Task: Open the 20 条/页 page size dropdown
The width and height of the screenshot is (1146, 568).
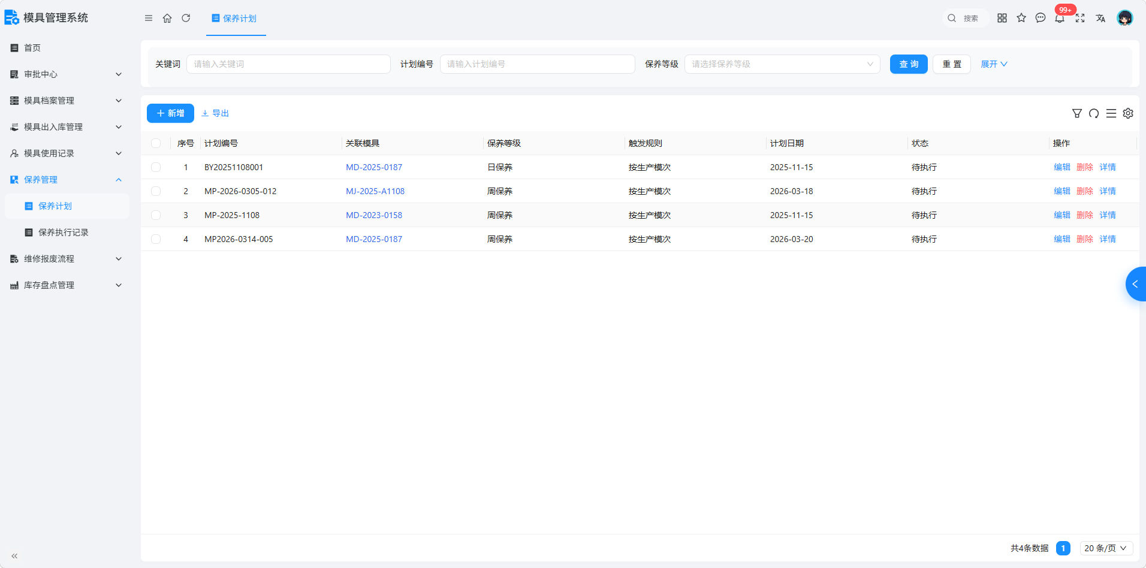Action: [x=1106, y=548]
